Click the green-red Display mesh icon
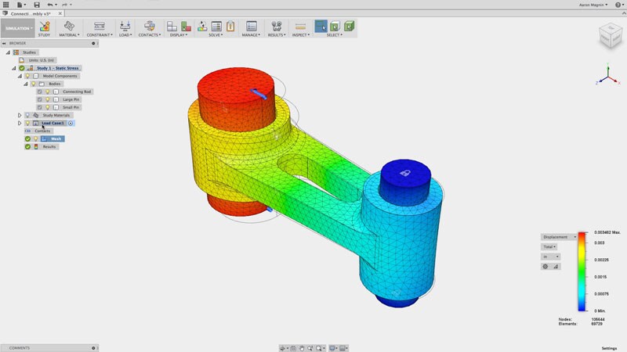The height and width of the screenshot is (352, 627). pos(186,27)
